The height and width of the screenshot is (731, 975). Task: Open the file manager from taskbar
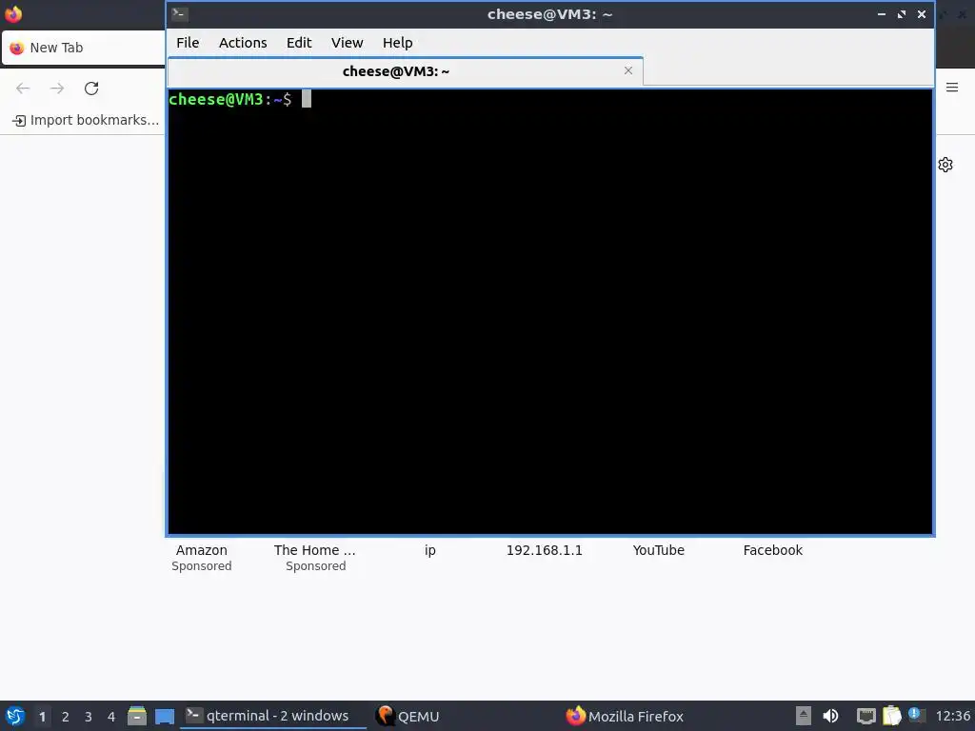[137, 716]
